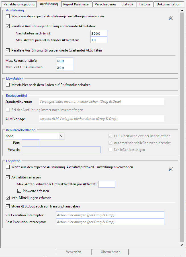Click scrollbar down arrow at bottom
Screen dimensions: 186x257
click(182, 245)
